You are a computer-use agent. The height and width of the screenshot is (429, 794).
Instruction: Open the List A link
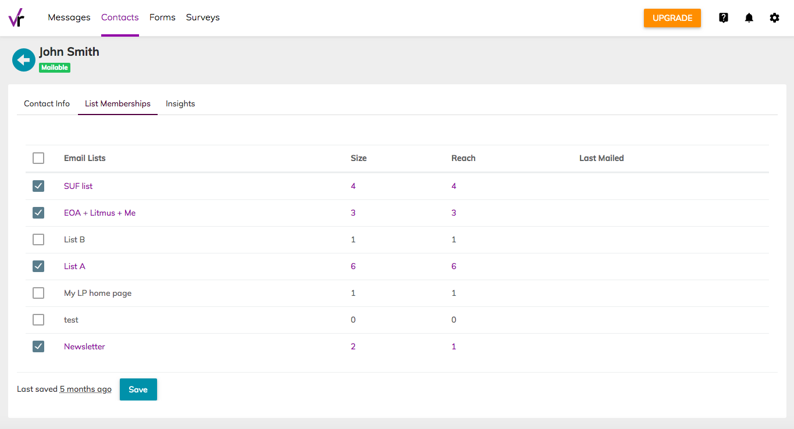(x=74, y=266)
